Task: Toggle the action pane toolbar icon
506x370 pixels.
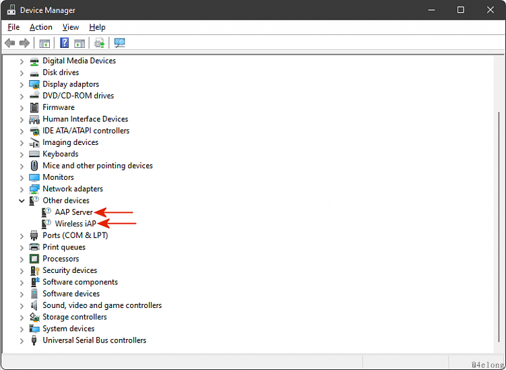Action: click(x=80, y=43)
